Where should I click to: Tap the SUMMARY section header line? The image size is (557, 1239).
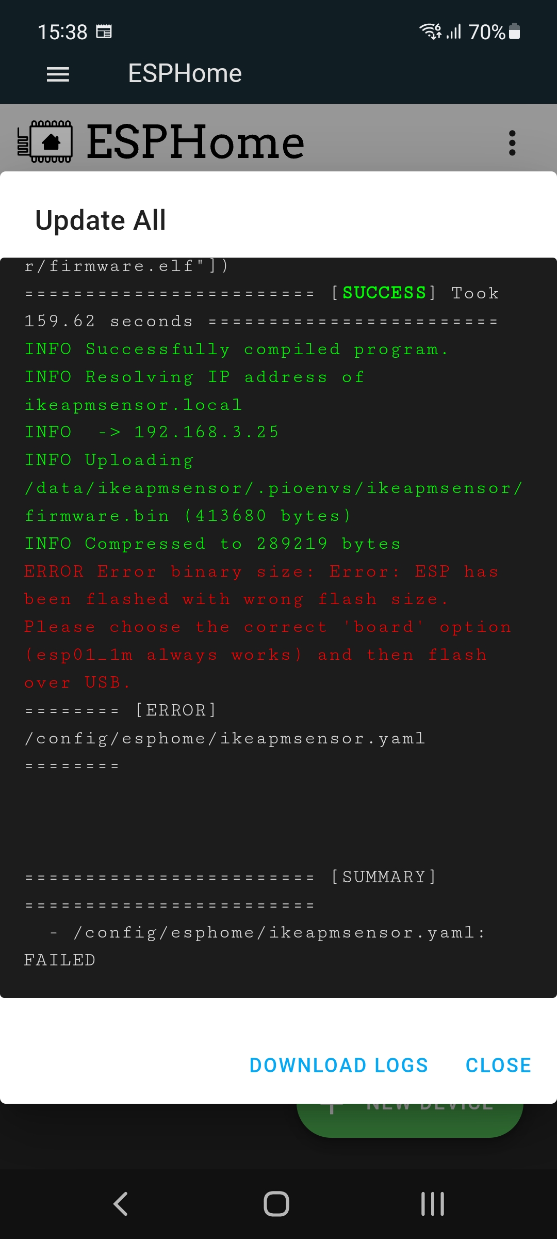click(384, 877)
